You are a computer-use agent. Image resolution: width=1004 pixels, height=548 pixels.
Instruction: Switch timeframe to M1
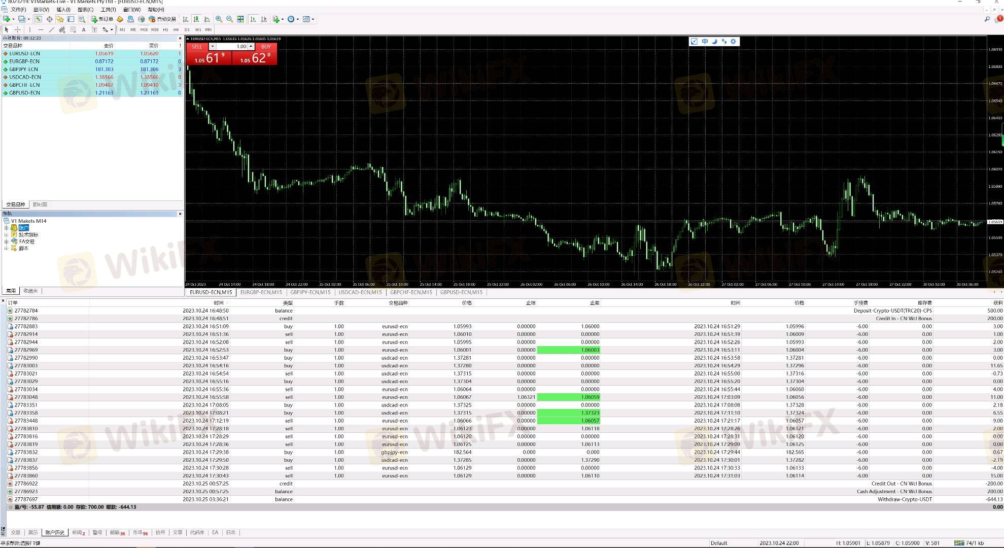coord(122,30)
